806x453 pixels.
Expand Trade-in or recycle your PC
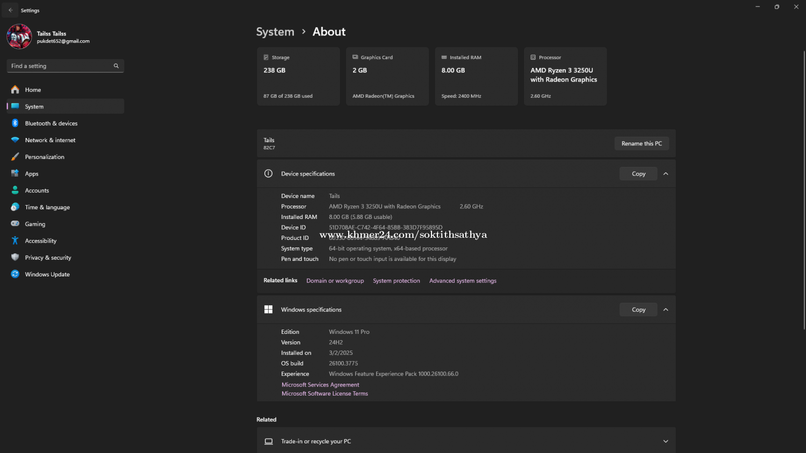(666, 441)
